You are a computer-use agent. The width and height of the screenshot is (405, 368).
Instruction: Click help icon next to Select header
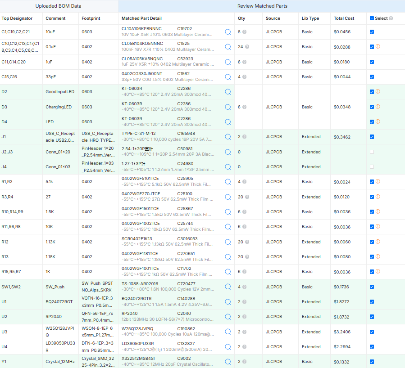391,18
